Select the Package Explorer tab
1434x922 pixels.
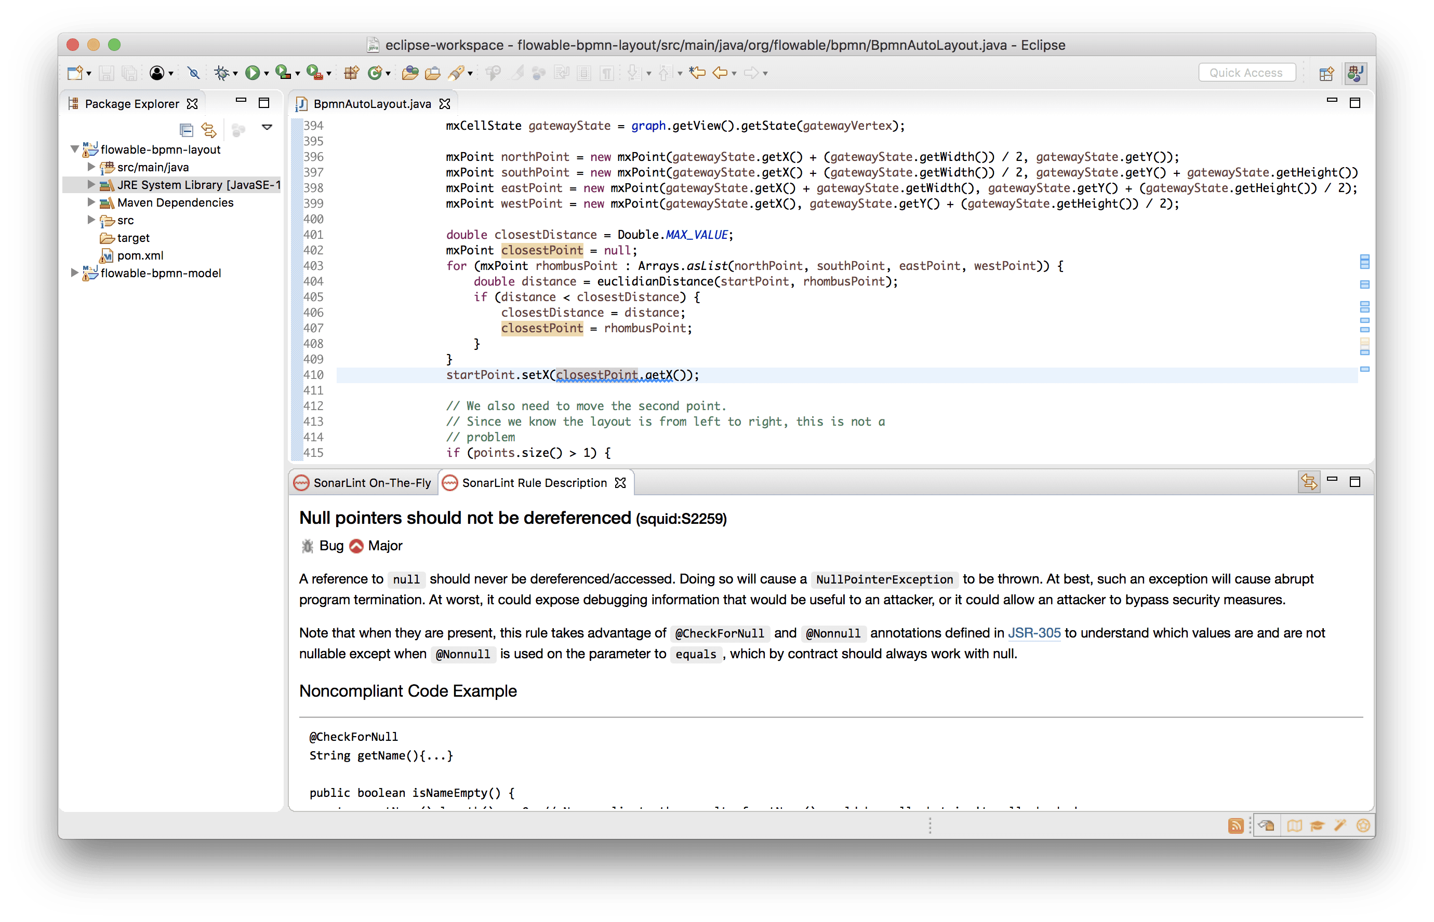131,104
